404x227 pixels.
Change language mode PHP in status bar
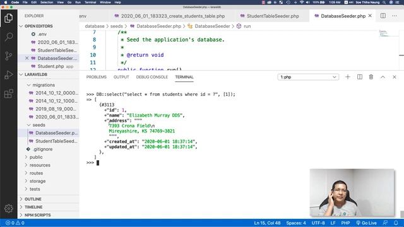click(x=345, y=223)
